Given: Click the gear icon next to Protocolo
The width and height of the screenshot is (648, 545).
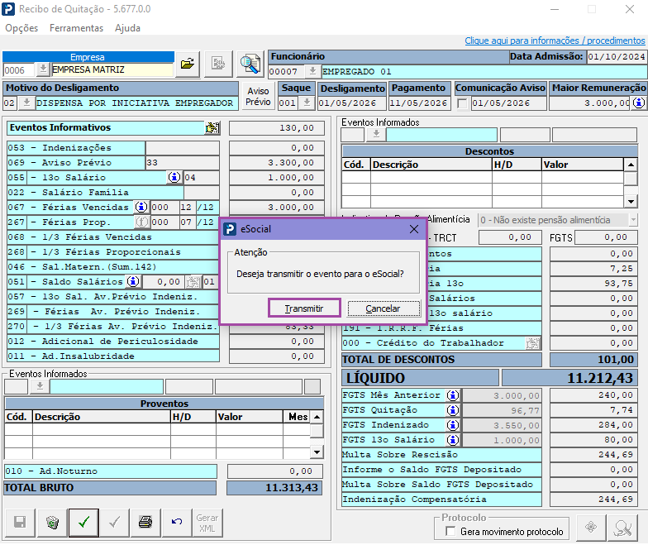Looking at the screenshot, I should (591, 528).
